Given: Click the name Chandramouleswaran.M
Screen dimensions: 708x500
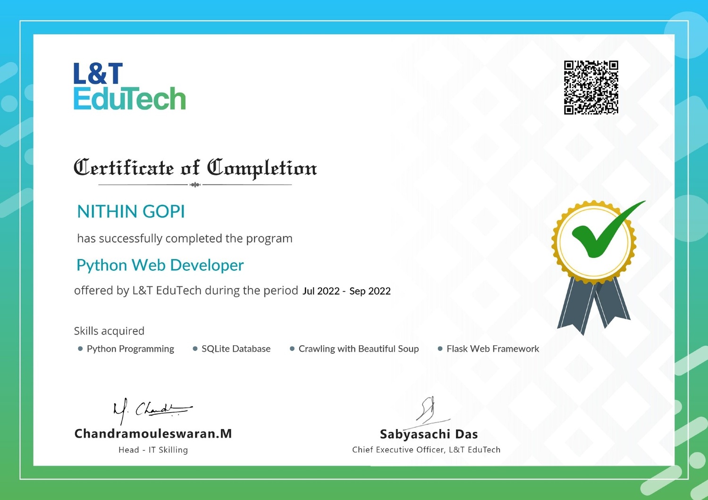Looking at the screenshot, I should pos(153,433).
